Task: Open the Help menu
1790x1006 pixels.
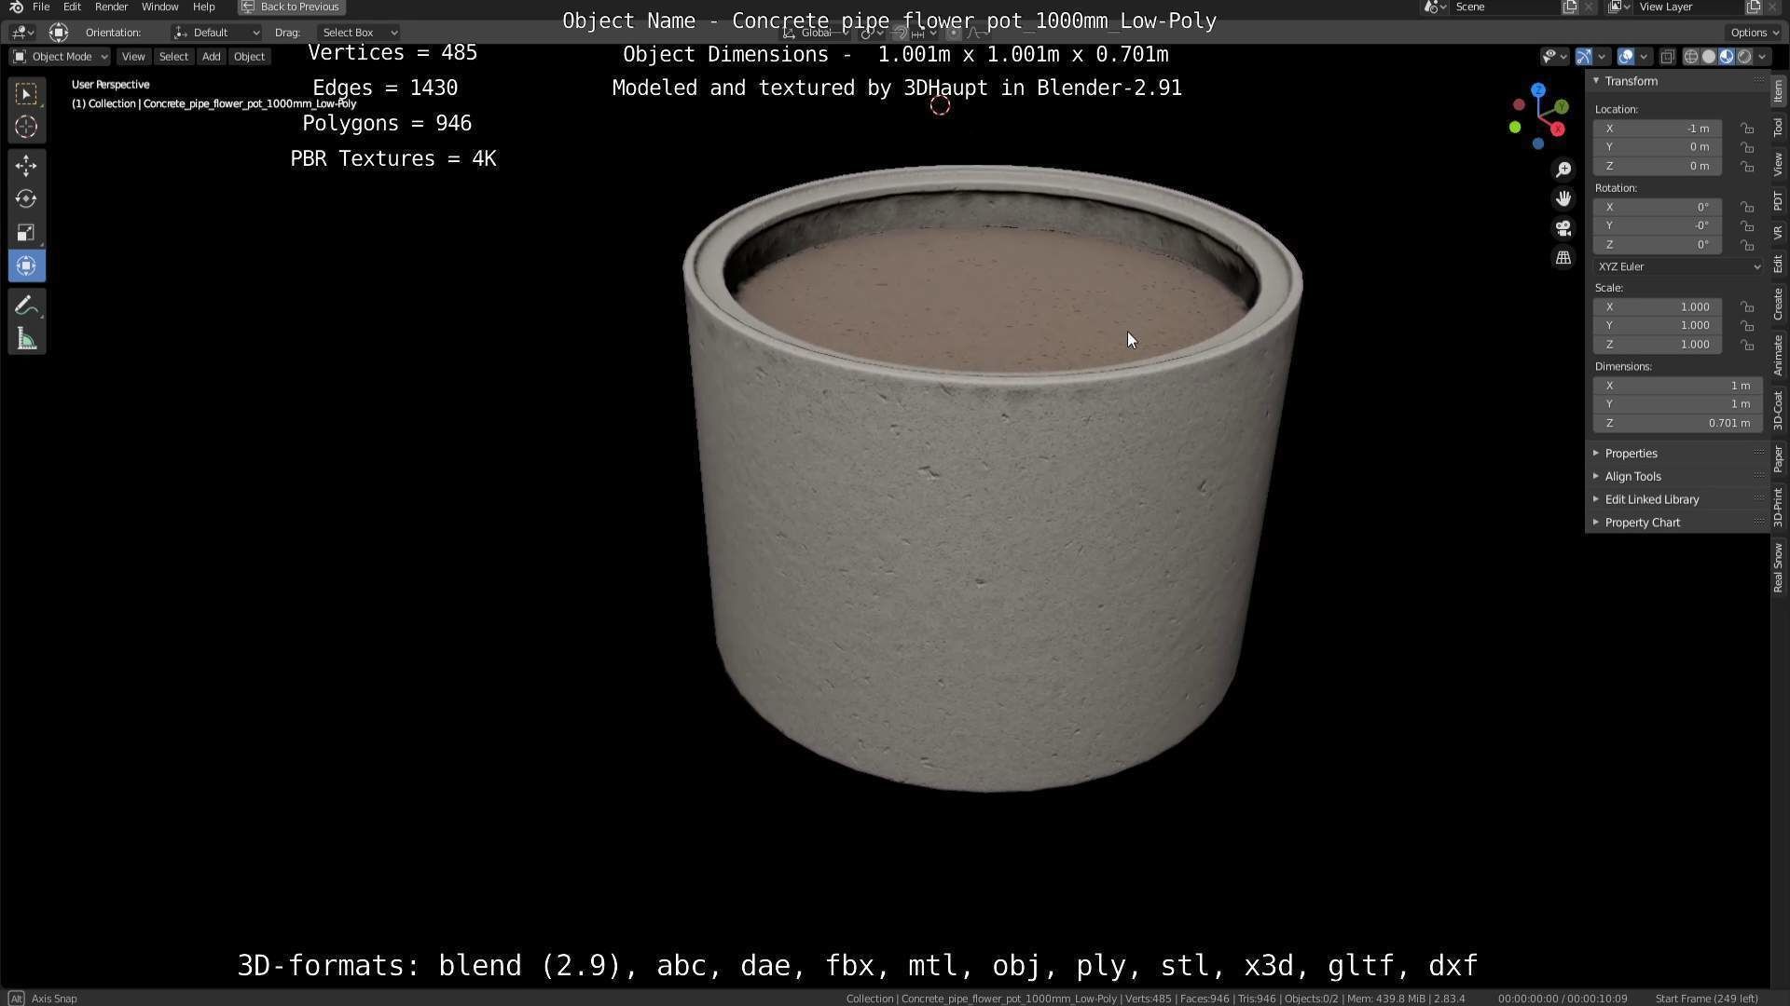Action: tap(203, 7)
